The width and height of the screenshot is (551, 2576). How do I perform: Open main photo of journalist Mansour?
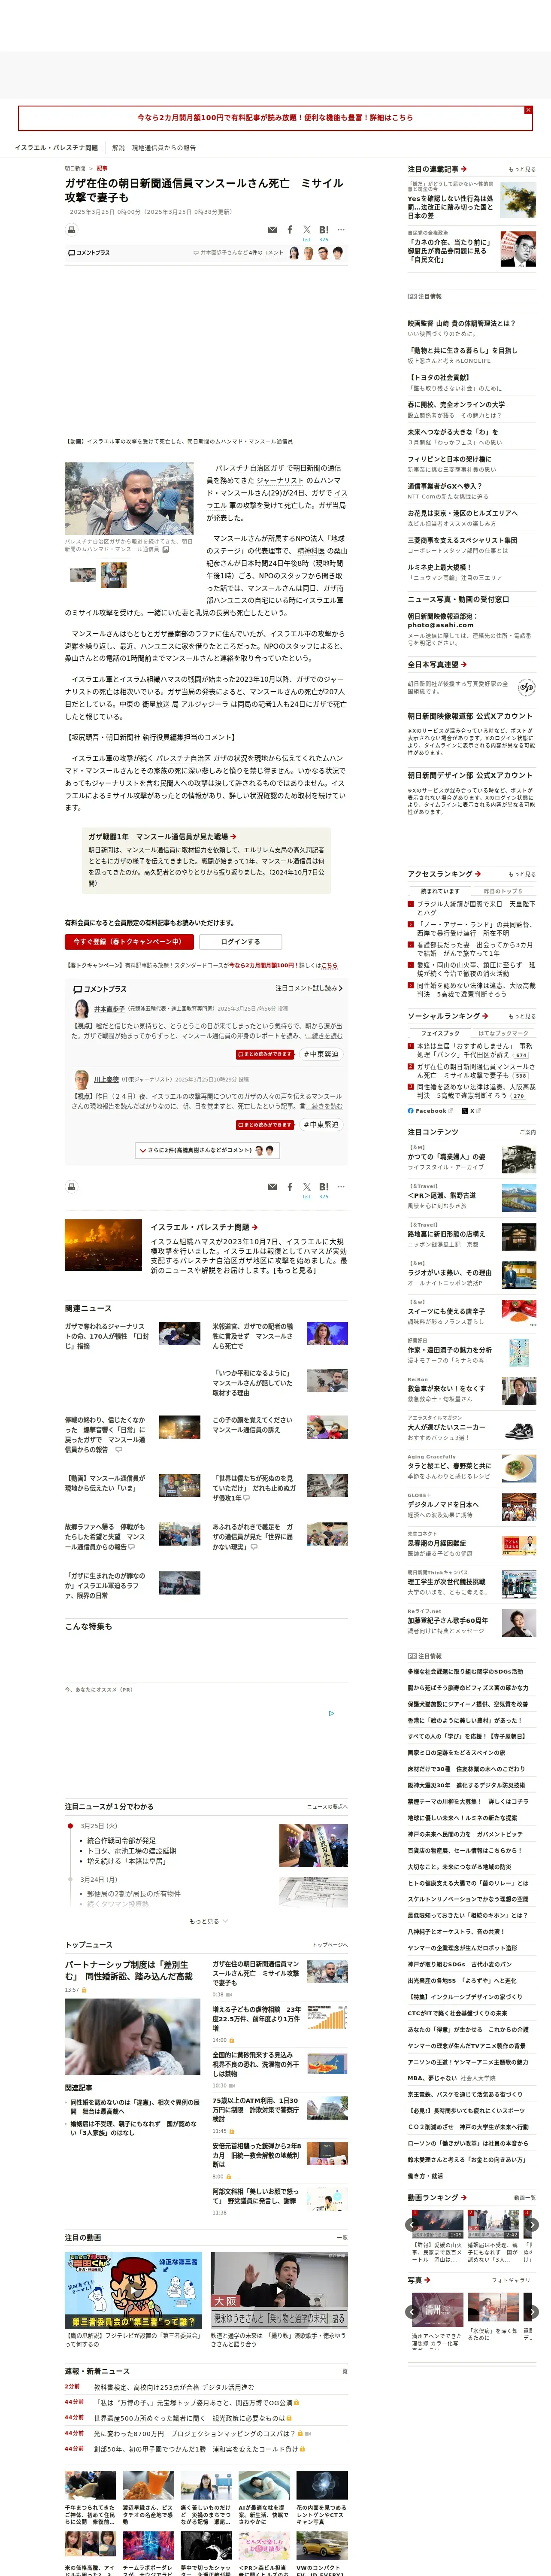tap(129, 498)
